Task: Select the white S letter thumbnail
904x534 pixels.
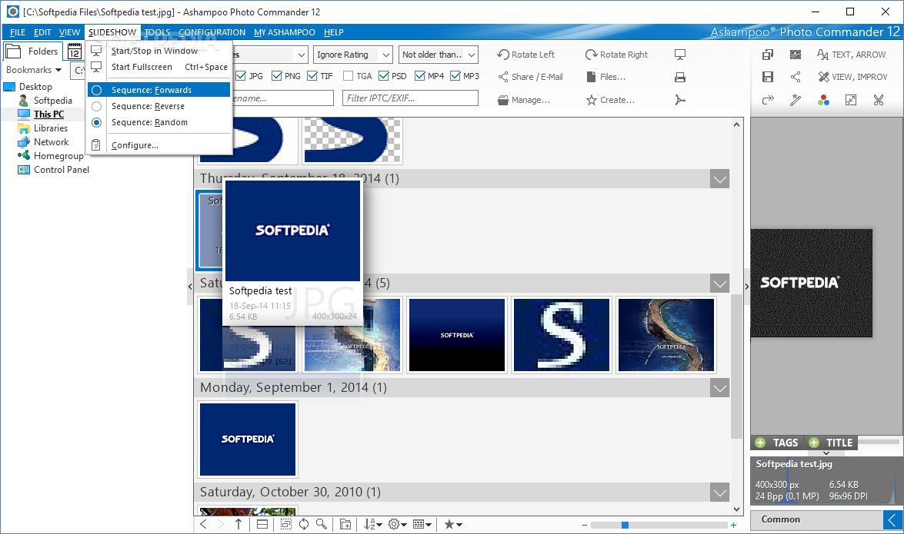Action: 562,335
